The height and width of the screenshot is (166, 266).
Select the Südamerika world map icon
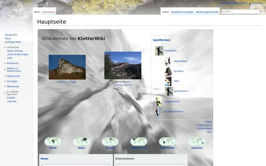point(168,142)
